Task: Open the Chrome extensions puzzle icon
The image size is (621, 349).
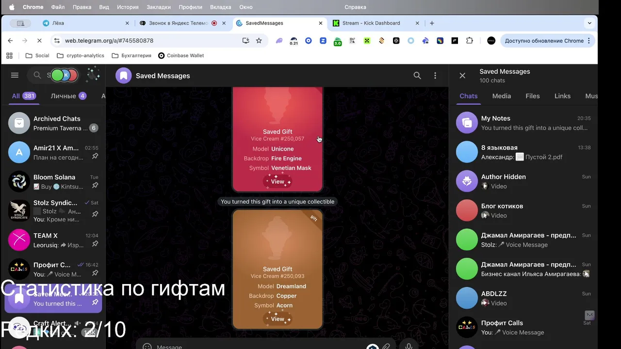Action: tap(469, 41)
